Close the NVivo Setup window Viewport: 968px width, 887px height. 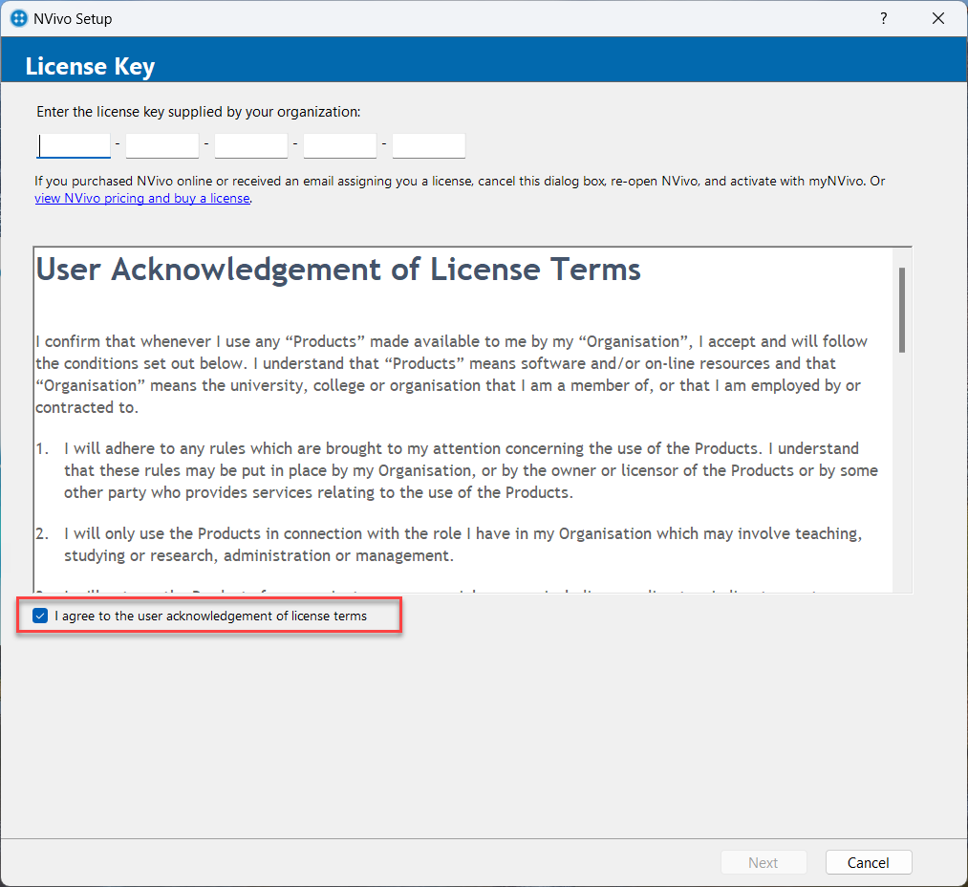[938, 18]
